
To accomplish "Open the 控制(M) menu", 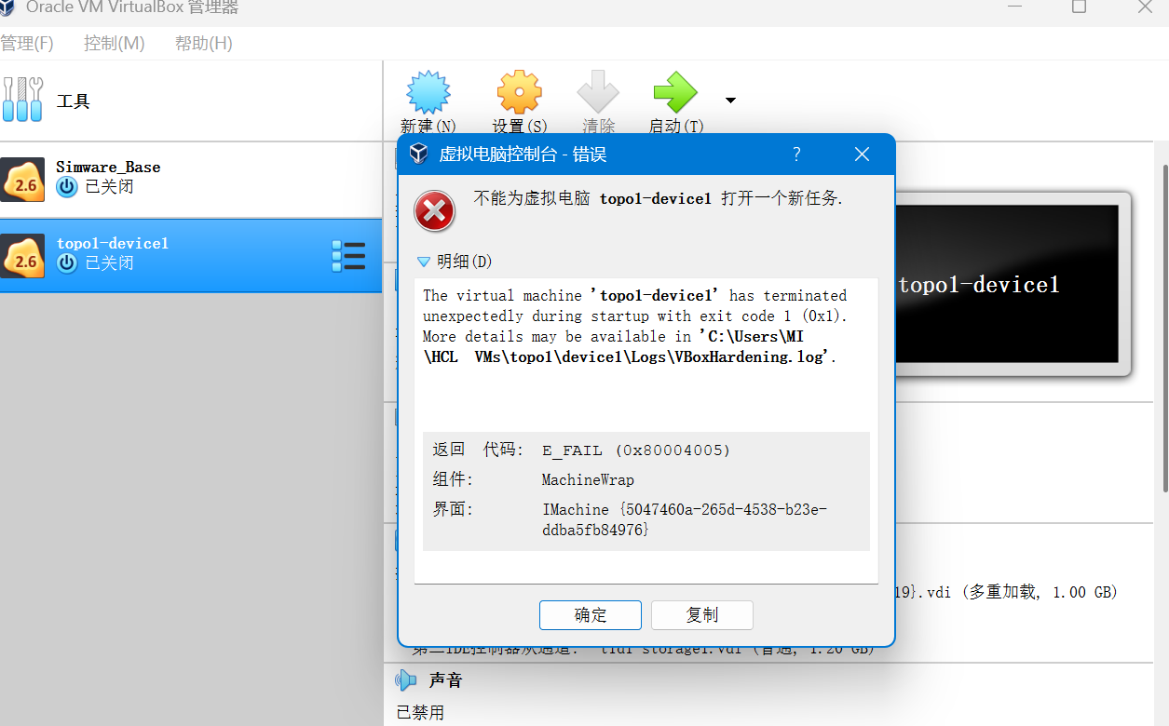I will (x=115, y=43).
